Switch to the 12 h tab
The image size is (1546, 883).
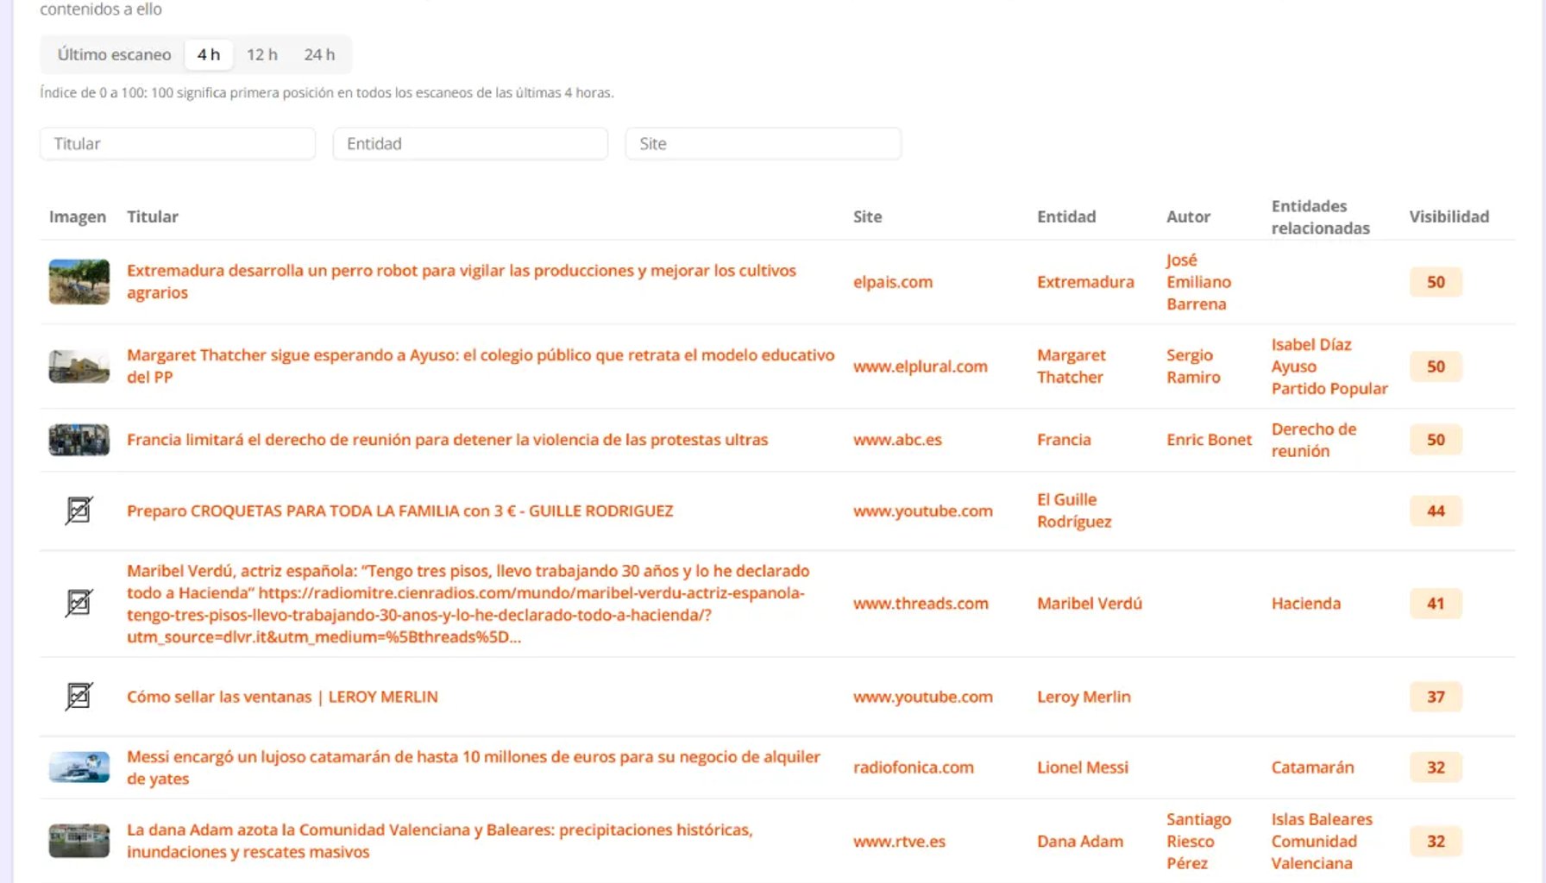coord(262,54)
